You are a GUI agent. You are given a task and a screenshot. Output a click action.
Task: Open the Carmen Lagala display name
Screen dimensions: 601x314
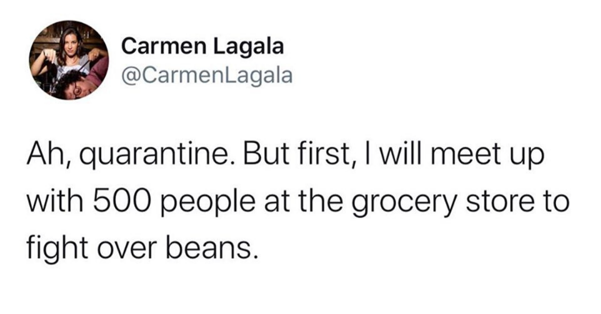203,47
